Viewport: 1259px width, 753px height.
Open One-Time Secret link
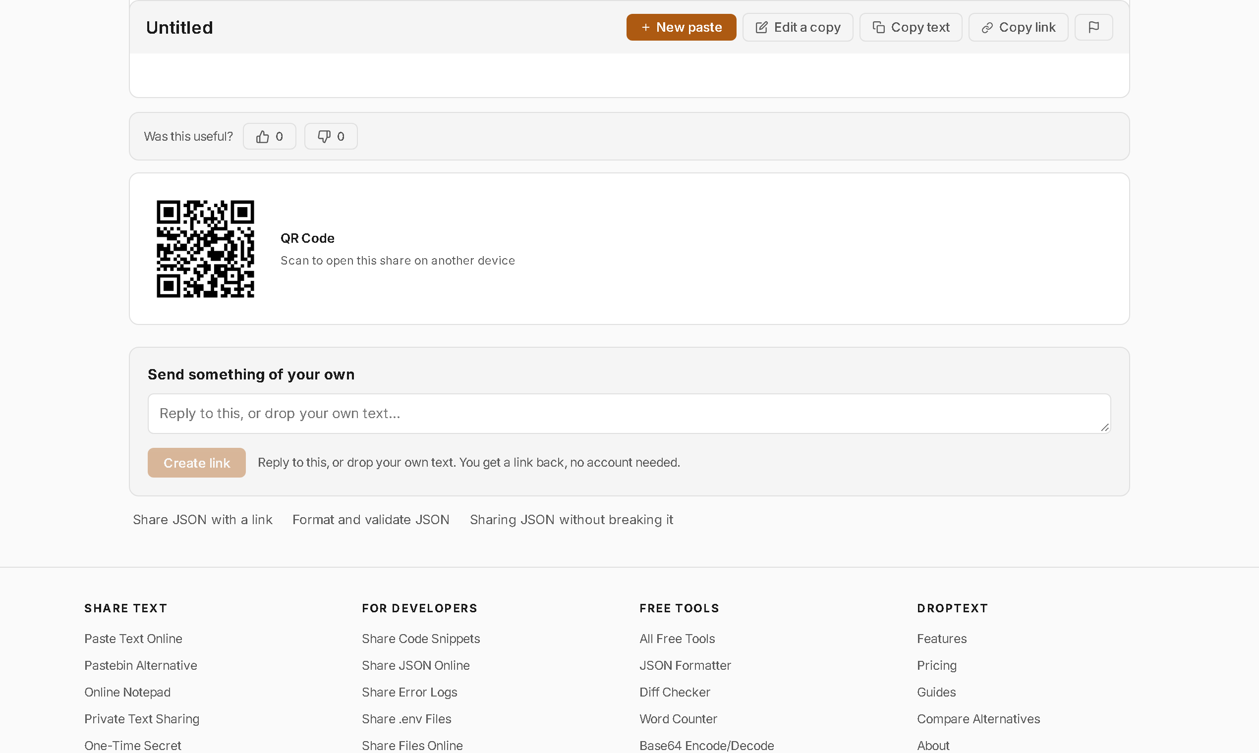tap(132, 746)
